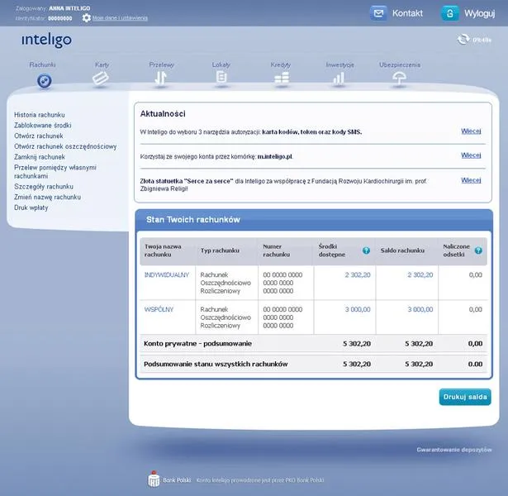Image resolution: width=508 pixels, height=496 pixels.
Task: Open the Inwestycje bar chart icon
Action: pos(339,79)
